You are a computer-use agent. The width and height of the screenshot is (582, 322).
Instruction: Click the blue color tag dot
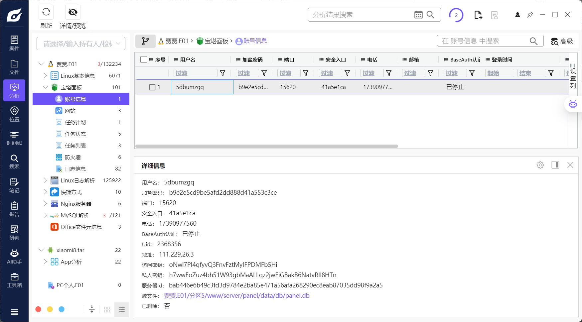tap(62, 309)
